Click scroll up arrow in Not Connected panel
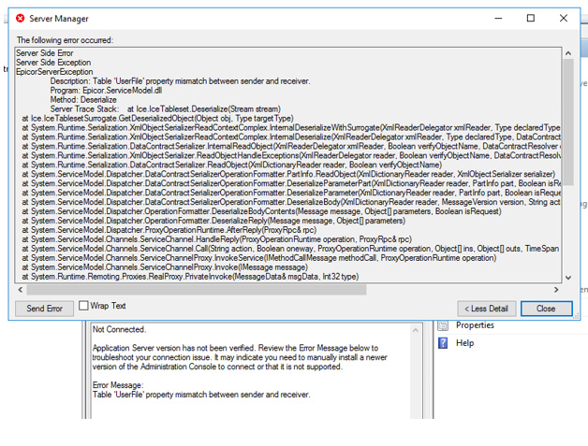The width and height of the screenshot is (588, 446). 416,330
